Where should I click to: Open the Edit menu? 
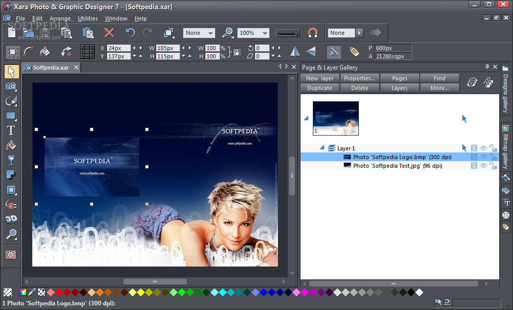37,18
